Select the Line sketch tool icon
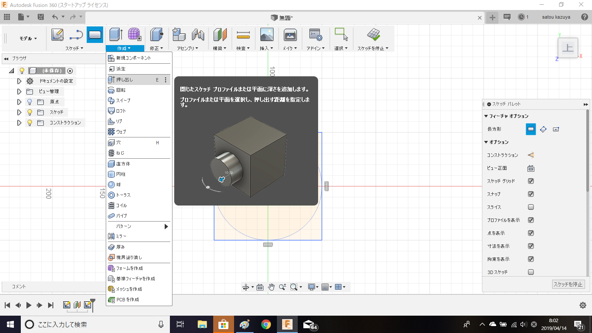 76,35
